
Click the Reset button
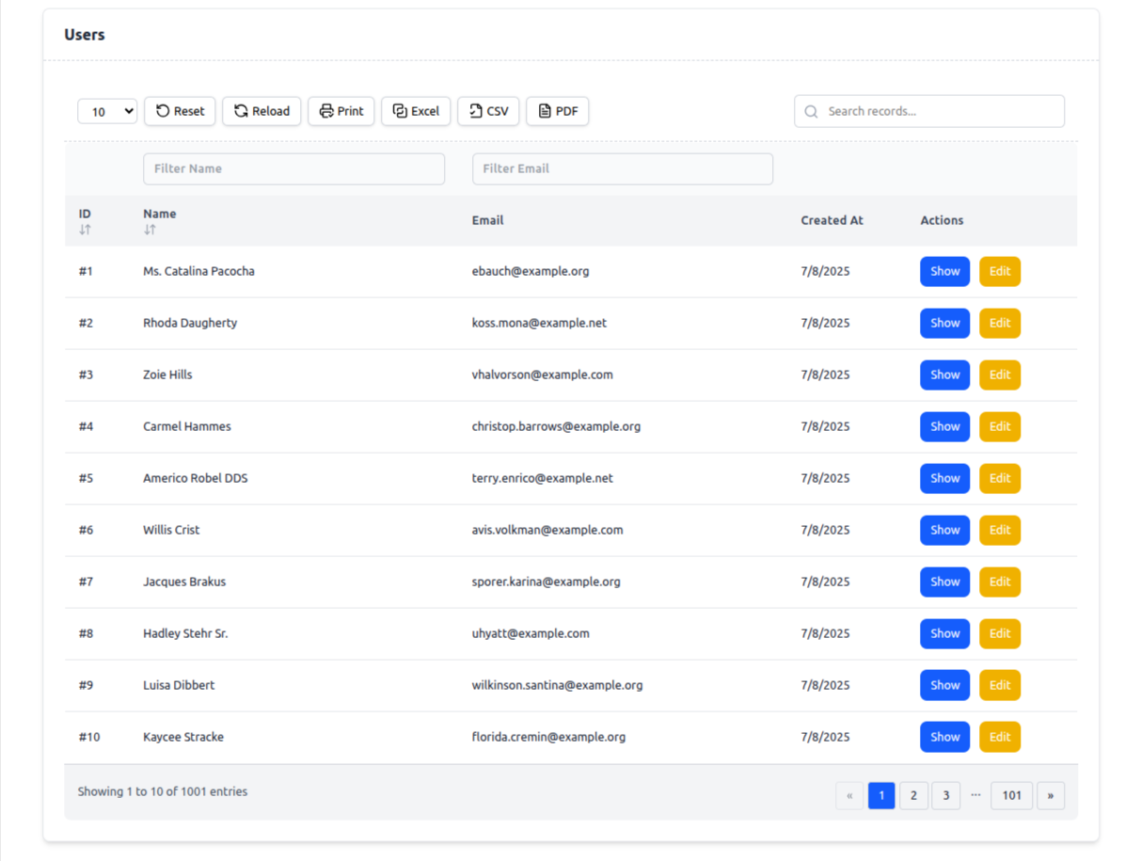(180, 111)
